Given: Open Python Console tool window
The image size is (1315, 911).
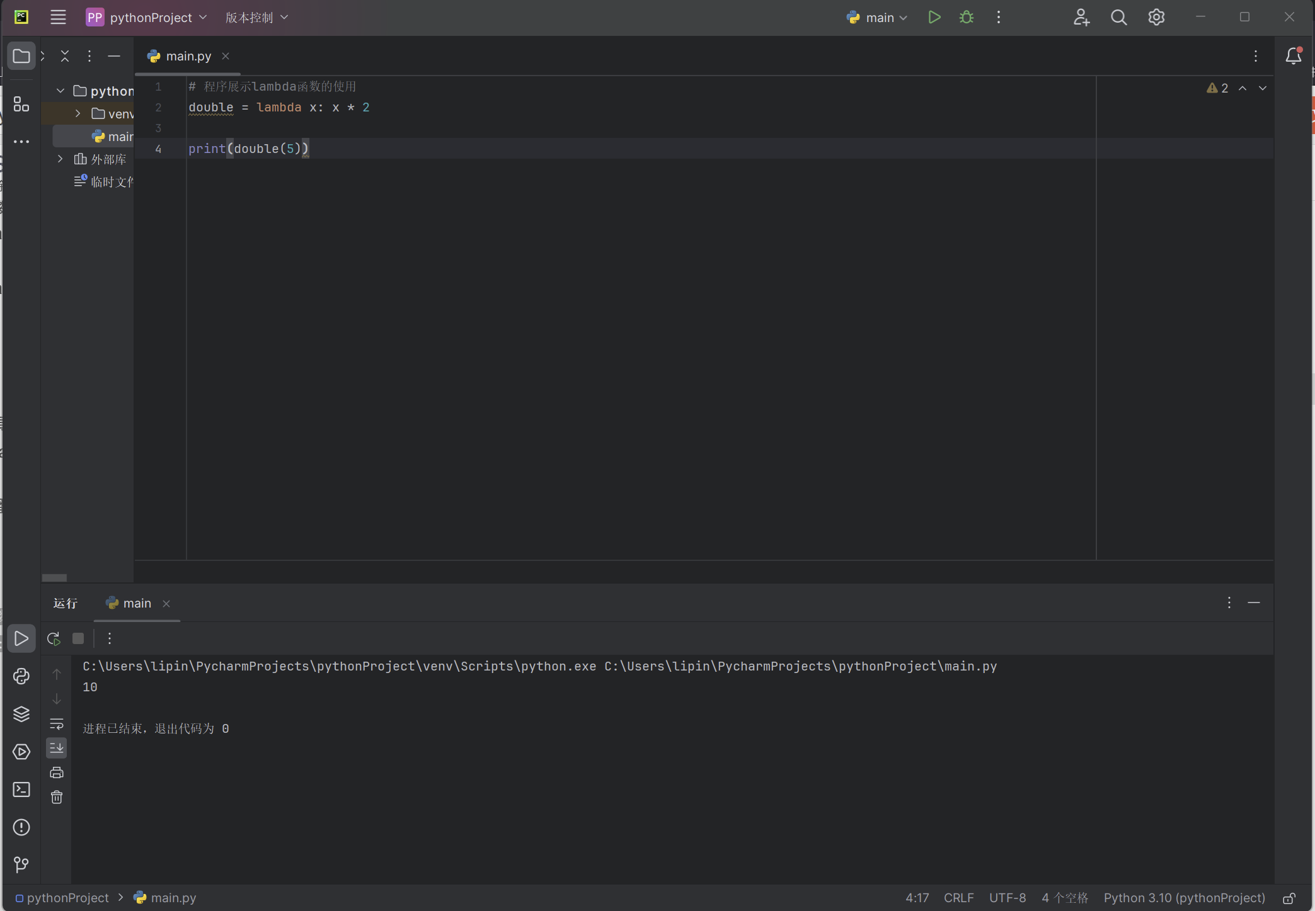Looking at the screenshot, I should 21,676.
